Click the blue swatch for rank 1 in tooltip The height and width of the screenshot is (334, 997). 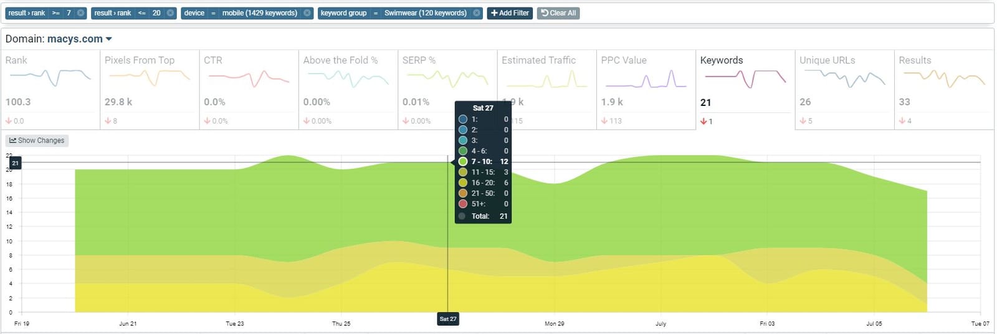[x=463, y=119]
